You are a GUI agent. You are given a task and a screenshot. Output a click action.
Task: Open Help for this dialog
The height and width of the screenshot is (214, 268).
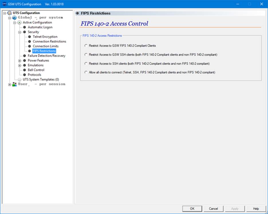pos(256,209)
